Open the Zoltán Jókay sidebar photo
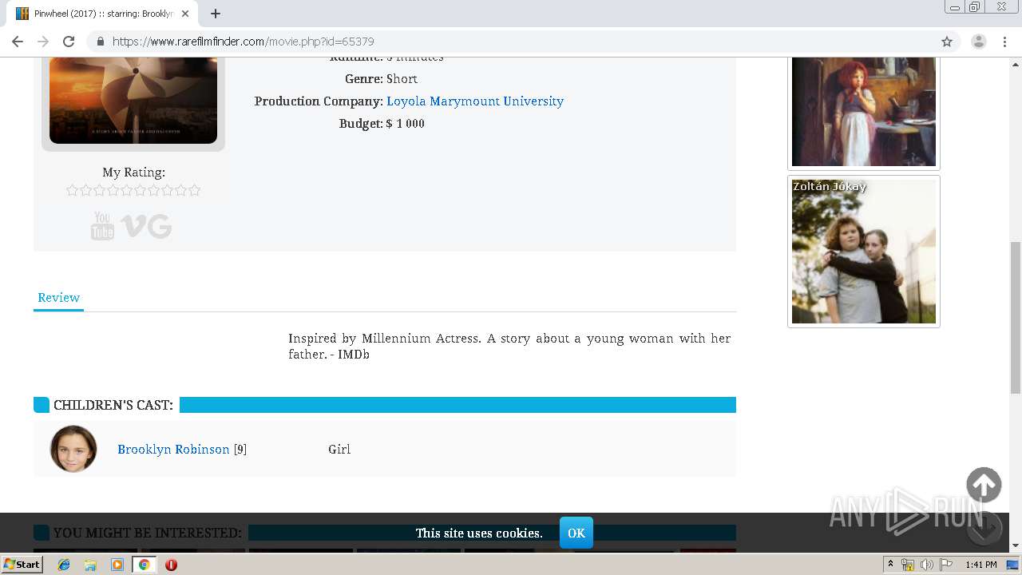1022x575 pixels. (x=864, y=252)
